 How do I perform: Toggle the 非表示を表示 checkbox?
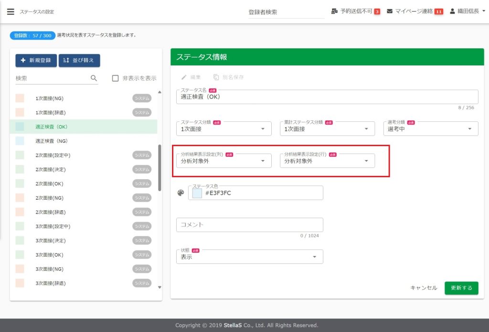click(115, 78)
